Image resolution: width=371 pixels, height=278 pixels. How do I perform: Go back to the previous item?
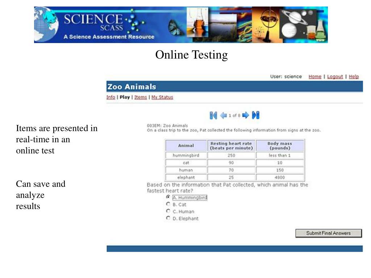pyautogui.click(x=223, y=115)
